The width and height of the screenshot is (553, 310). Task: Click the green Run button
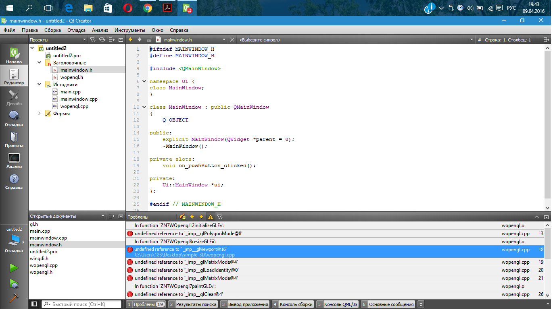(14, 268)
